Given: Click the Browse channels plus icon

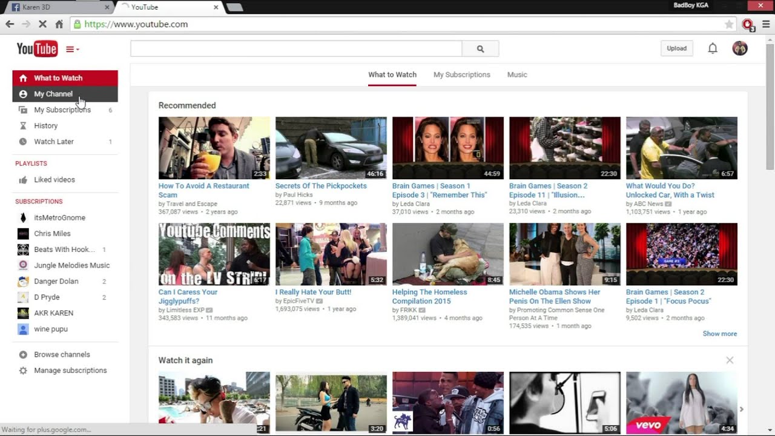Looking at the screenshot, I should [23, 354].
